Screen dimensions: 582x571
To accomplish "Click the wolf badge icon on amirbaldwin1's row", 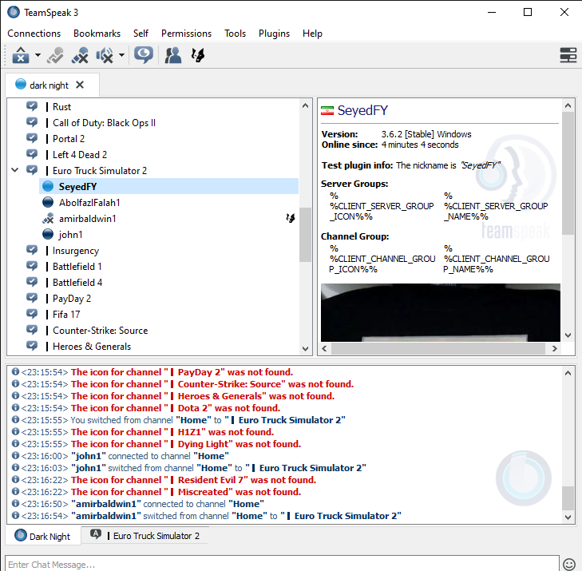I will [291, 218].
